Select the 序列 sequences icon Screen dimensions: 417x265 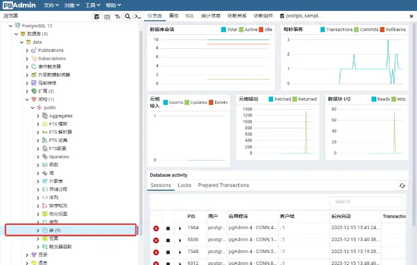point(45,197)
